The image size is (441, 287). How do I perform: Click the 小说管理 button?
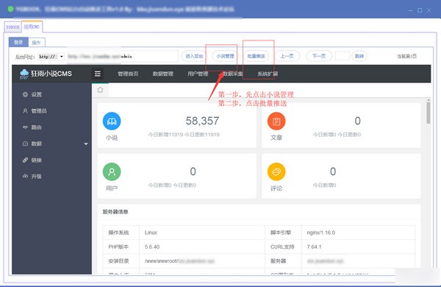point(225,56)
